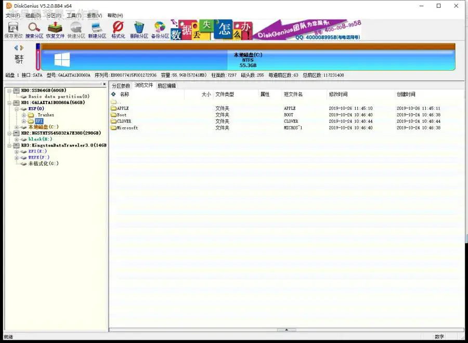Click the APPLE folder icon in file list

[113, 108]
